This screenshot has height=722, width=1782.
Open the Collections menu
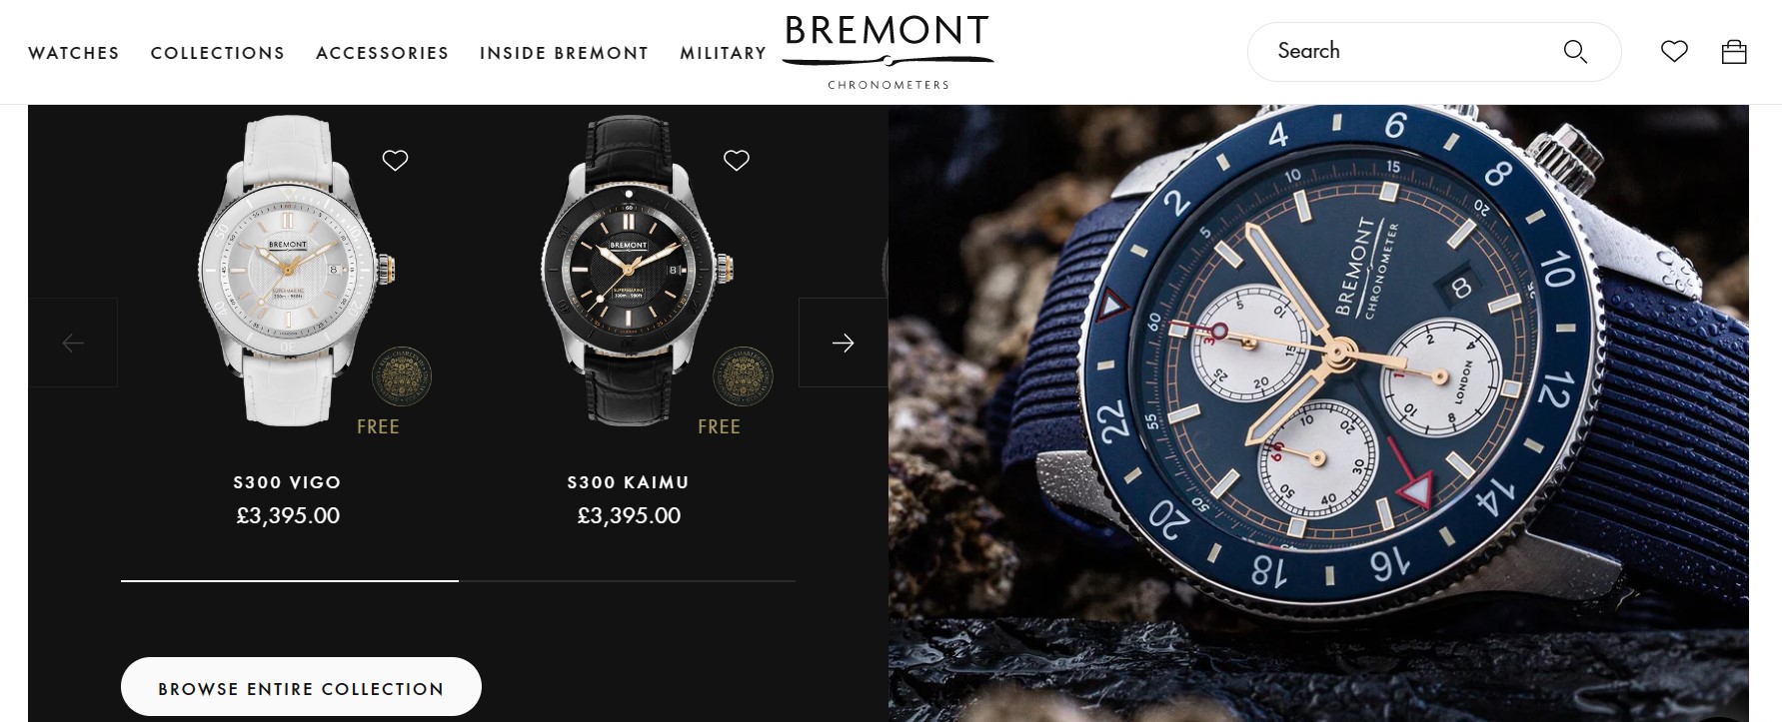click(218, 53)
